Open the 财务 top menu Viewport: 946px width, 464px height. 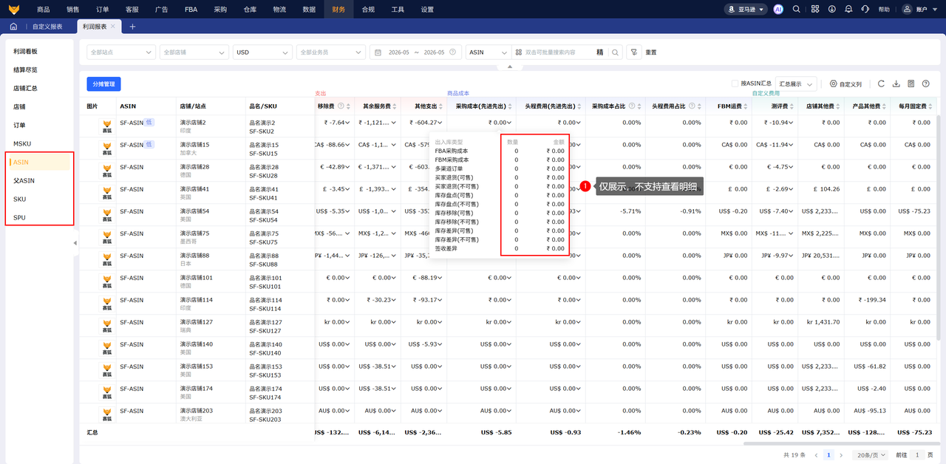[x=338, y=10]
